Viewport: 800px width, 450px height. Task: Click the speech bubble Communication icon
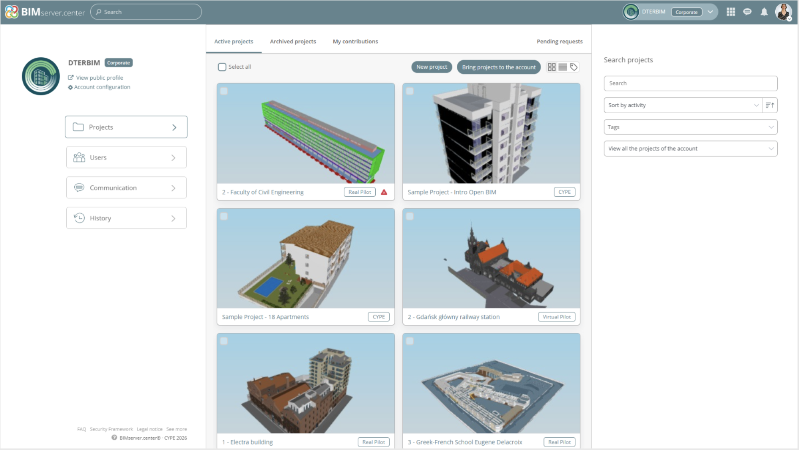click(79, 187)
